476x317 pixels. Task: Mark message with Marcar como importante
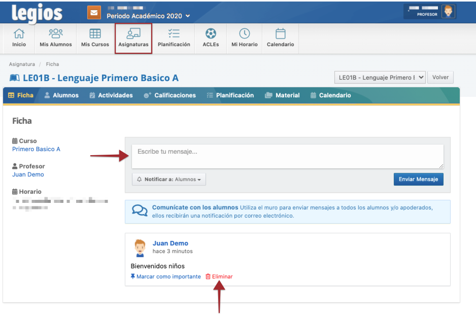(165, 276)
